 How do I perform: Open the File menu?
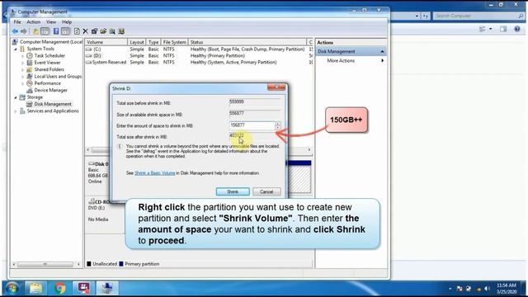tap(17, 22)
